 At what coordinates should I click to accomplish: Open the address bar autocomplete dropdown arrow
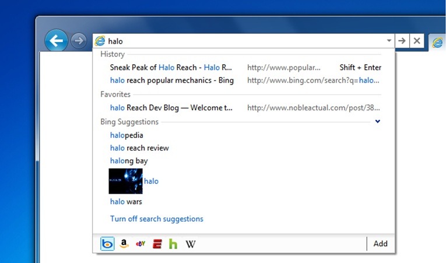pos(389,41)
